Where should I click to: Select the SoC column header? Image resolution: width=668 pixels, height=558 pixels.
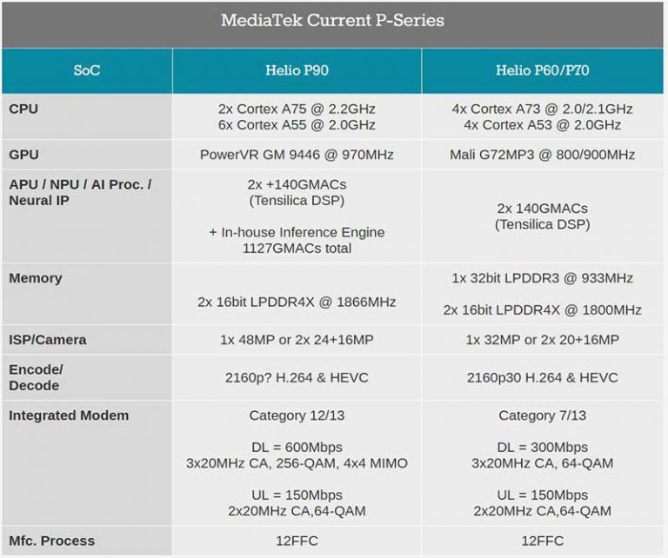tap(86, 70)
